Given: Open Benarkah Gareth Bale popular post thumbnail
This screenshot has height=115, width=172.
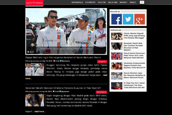Looking at the screenshot, I should (x=117, y=46).
